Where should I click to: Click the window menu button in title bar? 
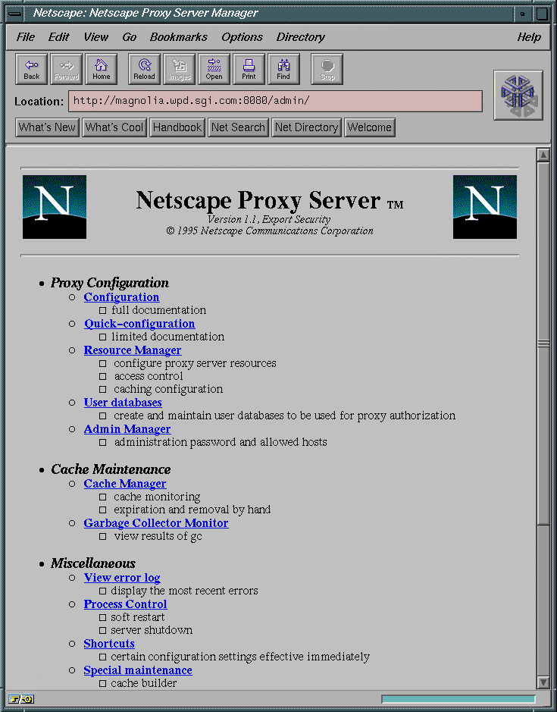pos(15,14)
